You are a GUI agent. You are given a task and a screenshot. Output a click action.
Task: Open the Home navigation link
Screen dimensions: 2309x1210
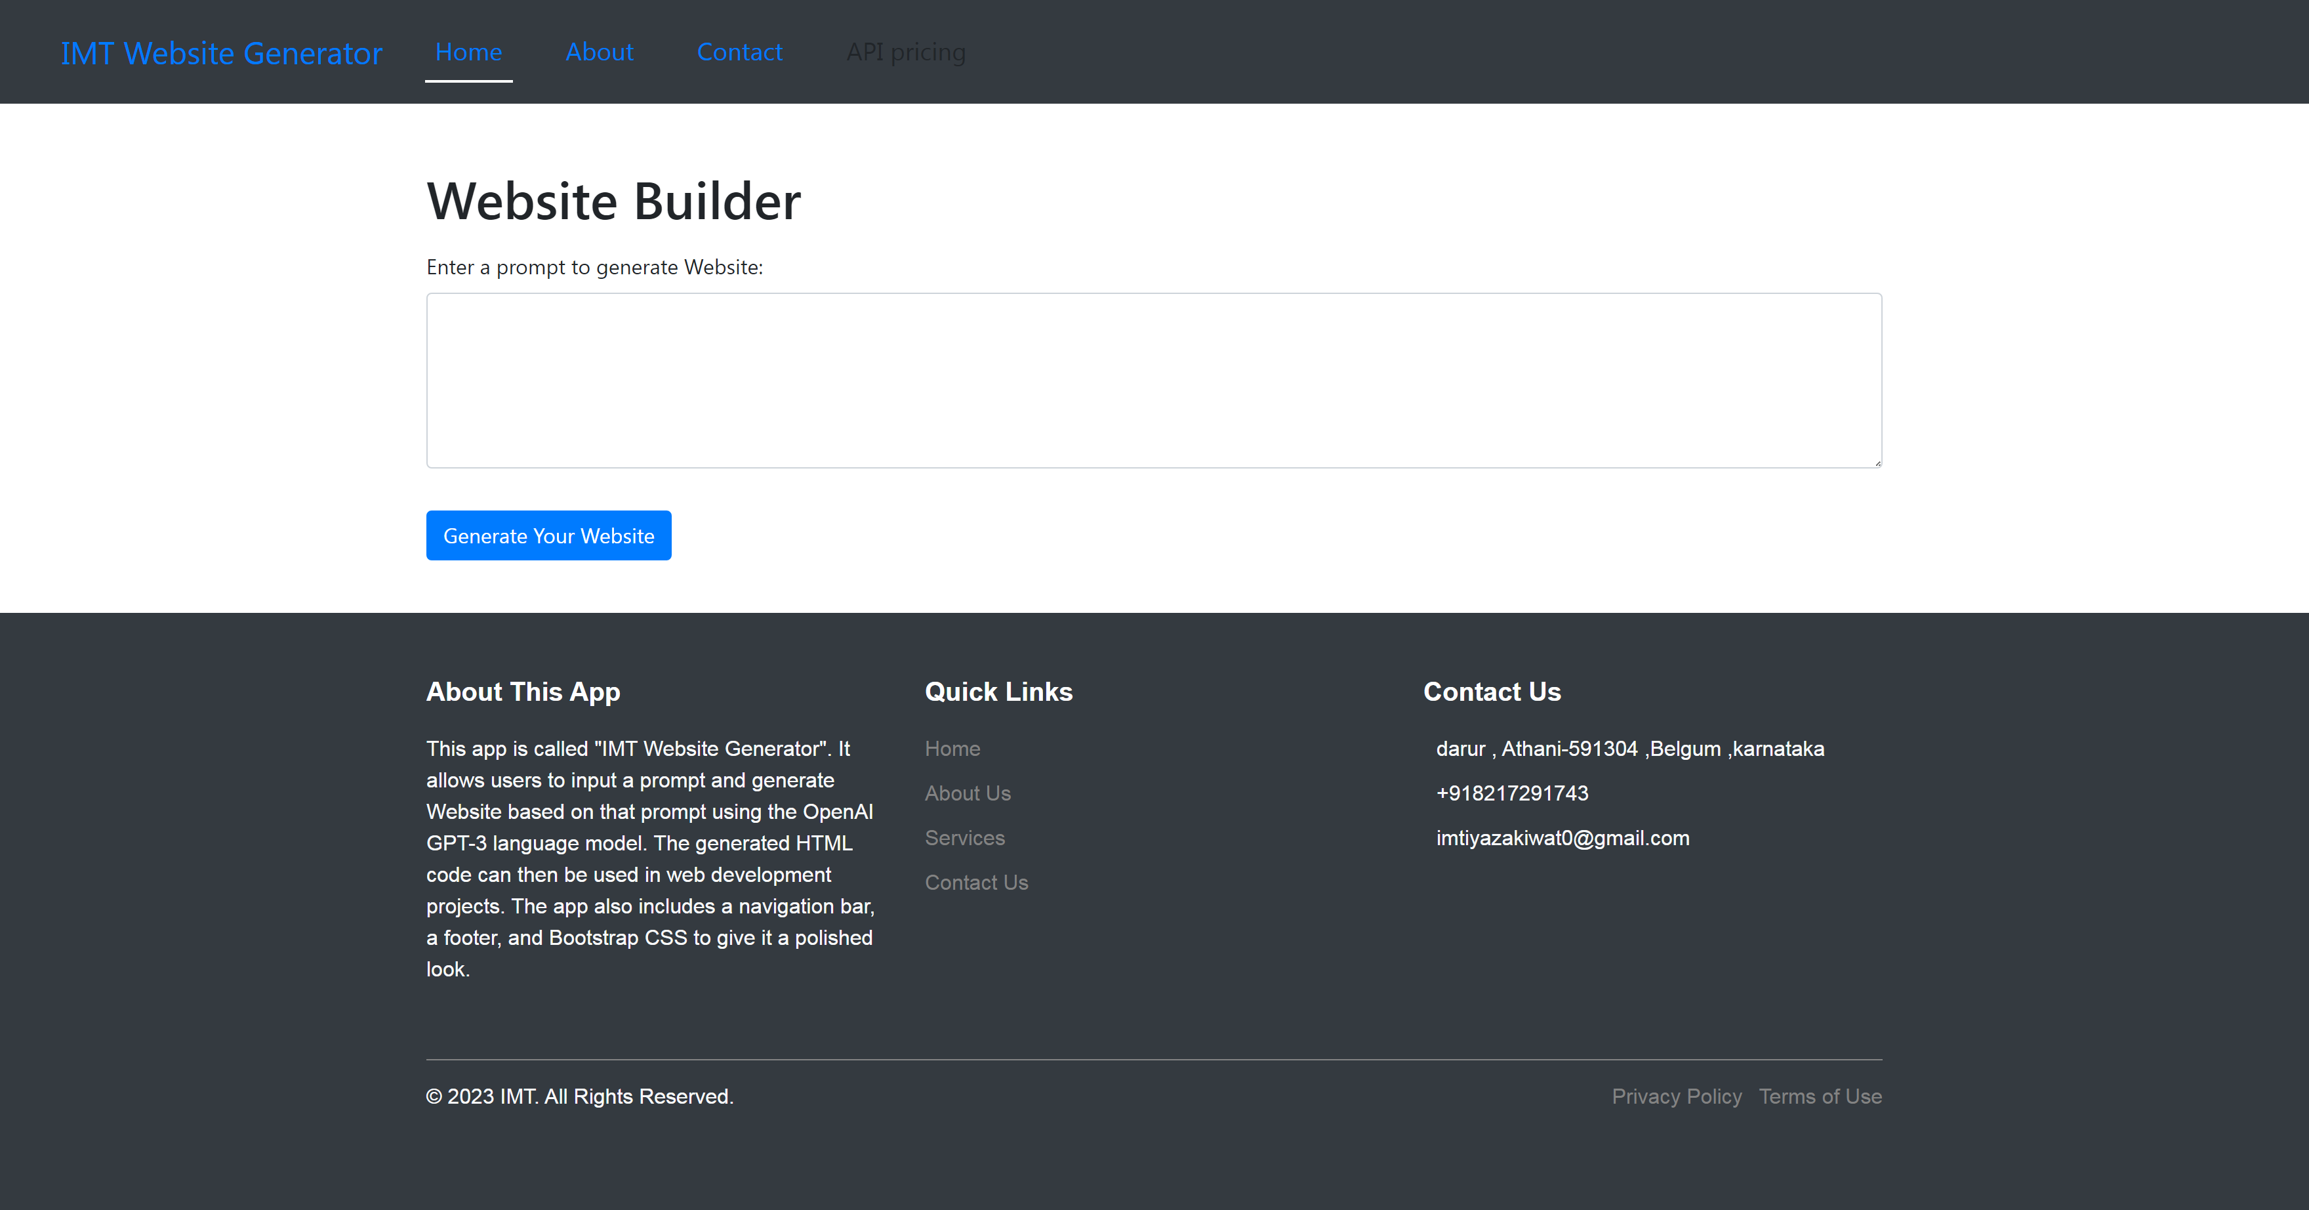[x=467, y=51]
